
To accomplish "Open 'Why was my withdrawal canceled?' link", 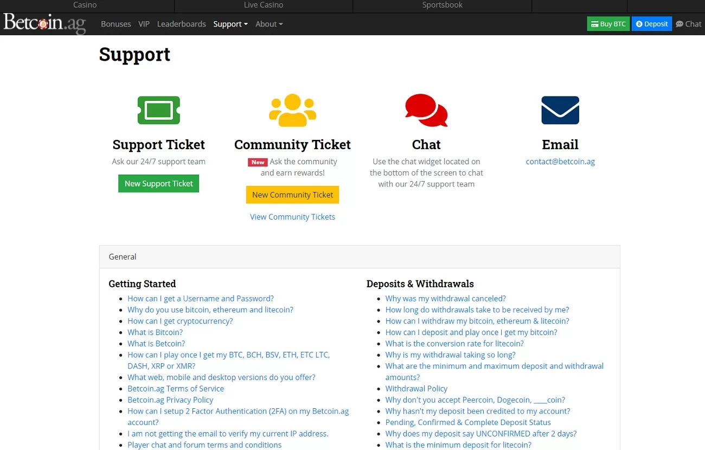I will pos(446,299).
